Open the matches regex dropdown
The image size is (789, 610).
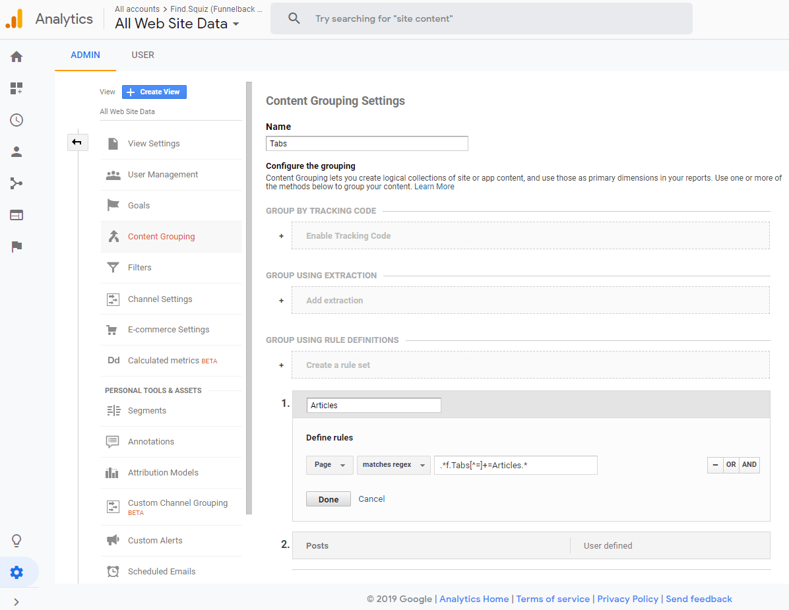tap(393, 465)
